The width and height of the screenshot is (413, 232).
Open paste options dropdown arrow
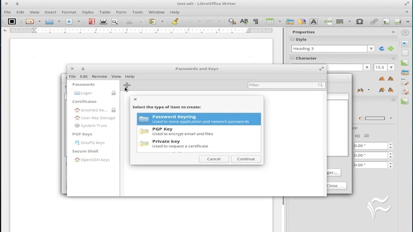coord(162,22)
